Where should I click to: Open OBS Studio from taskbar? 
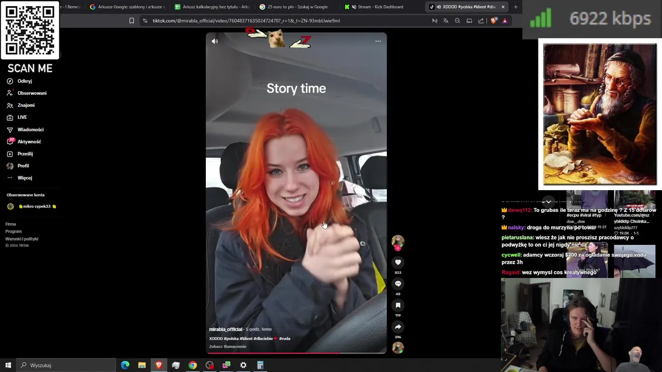point(209,365)
